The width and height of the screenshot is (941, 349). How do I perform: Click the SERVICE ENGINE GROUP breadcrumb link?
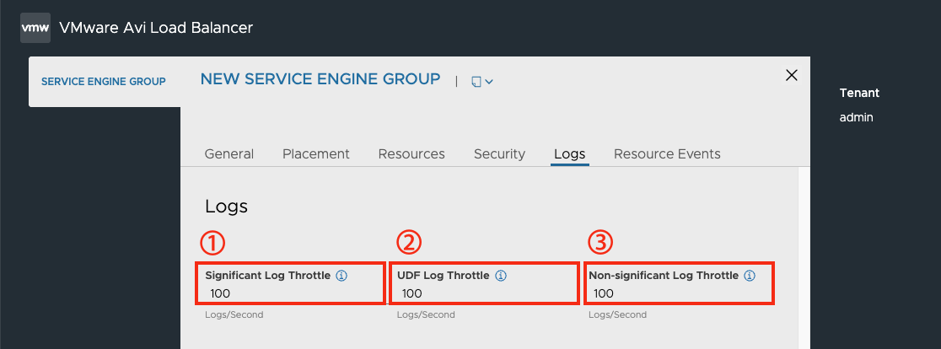pos(103,82)
